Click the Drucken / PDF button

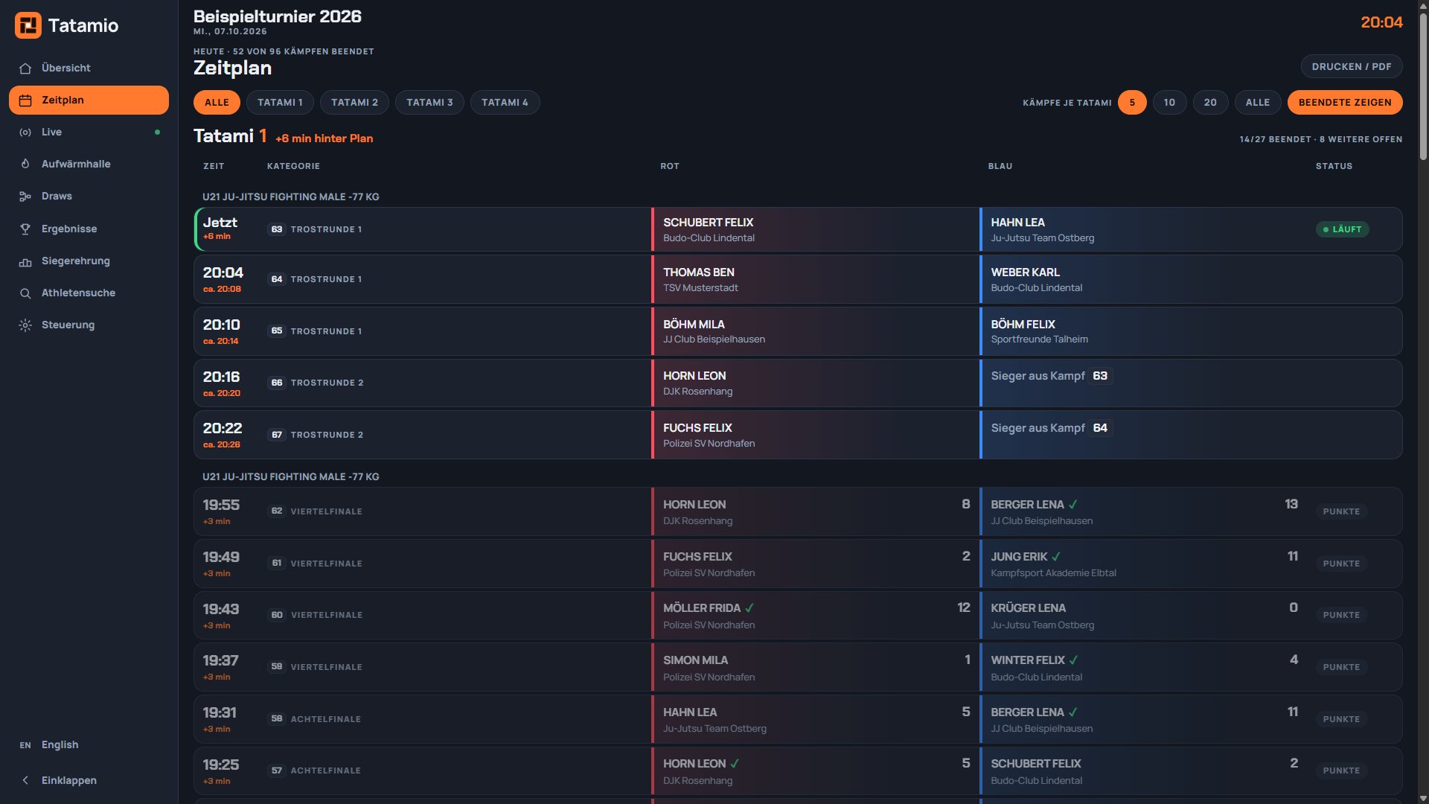coord(1351,66)
